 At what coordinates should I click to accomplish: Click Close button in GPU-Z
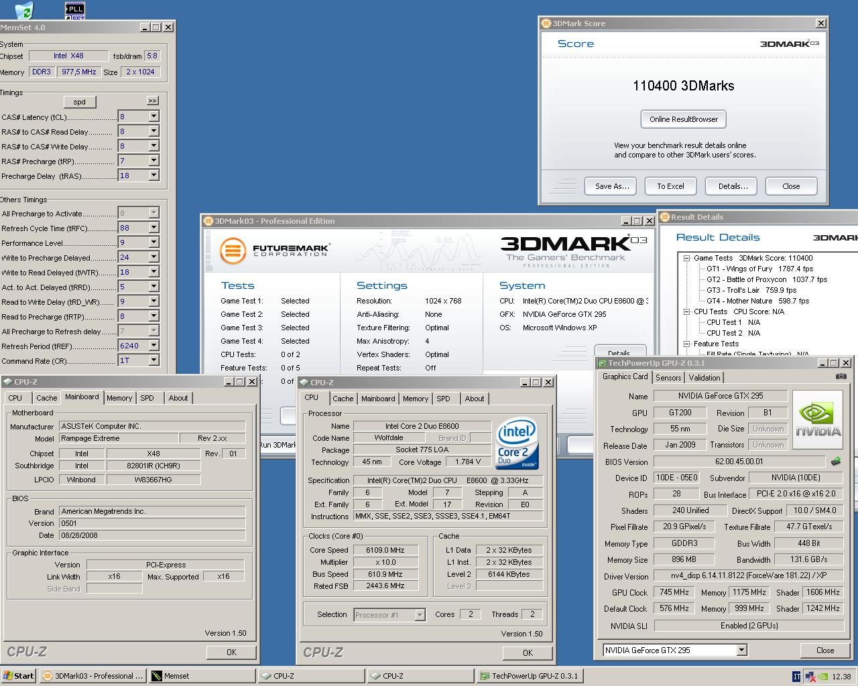(x=825, y=650)
